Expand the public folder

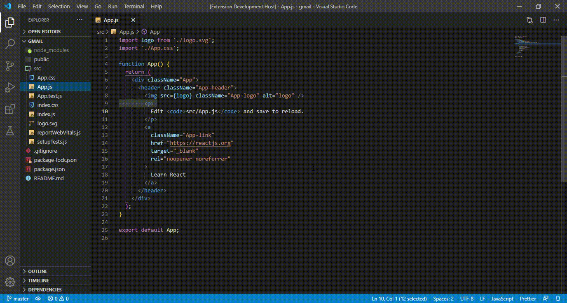(55, 59)
